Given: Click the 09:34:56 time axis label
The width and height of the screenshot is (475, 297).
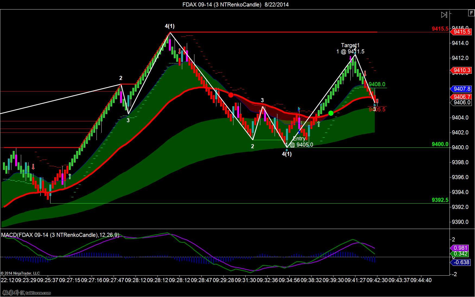Looking at the screenshot, I should tap(289, 280).
